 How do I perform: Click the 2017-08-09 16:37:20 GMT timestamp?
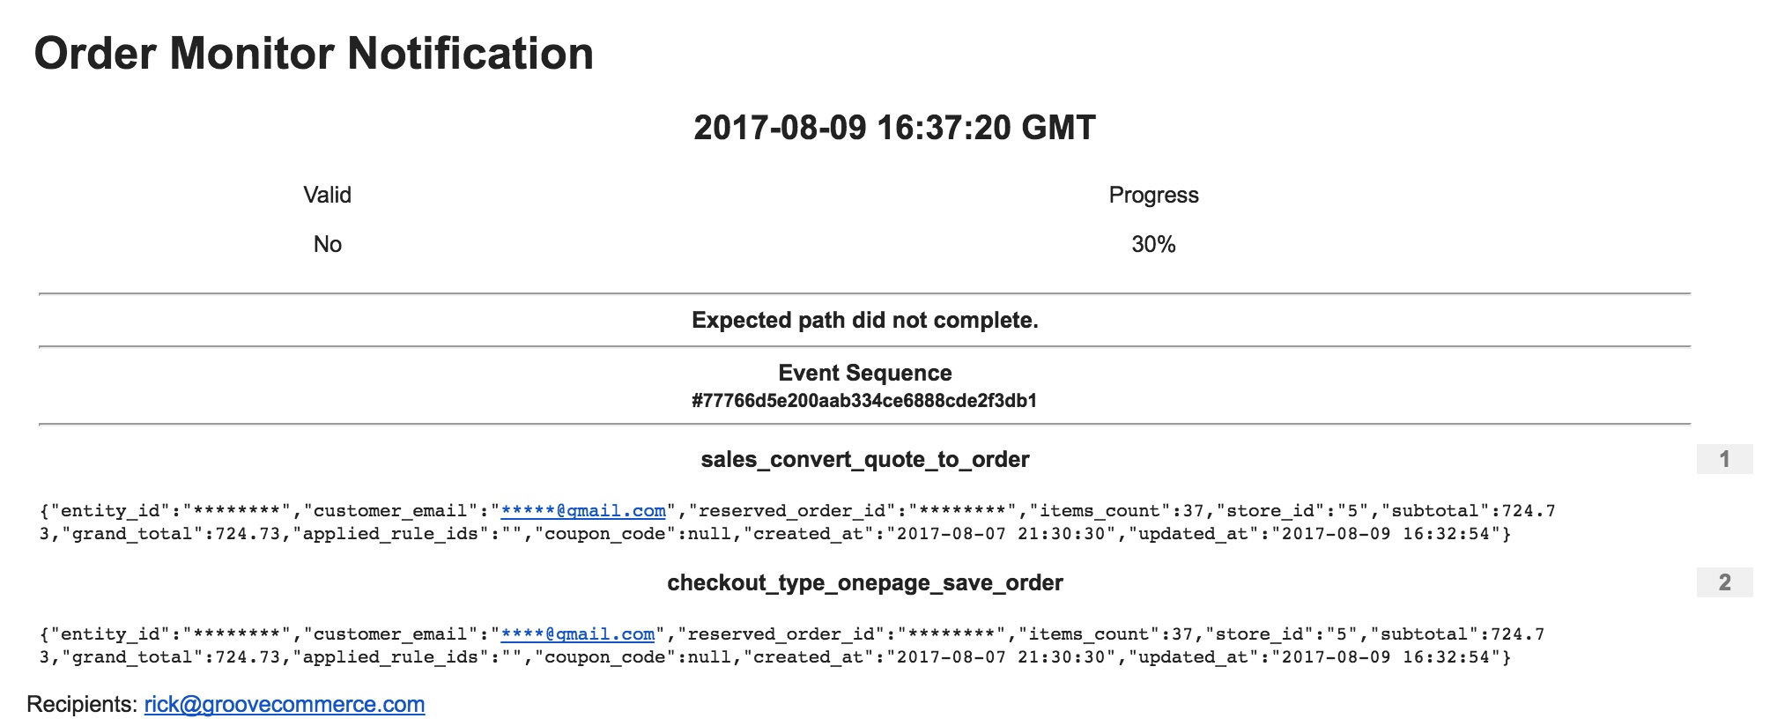894,128
